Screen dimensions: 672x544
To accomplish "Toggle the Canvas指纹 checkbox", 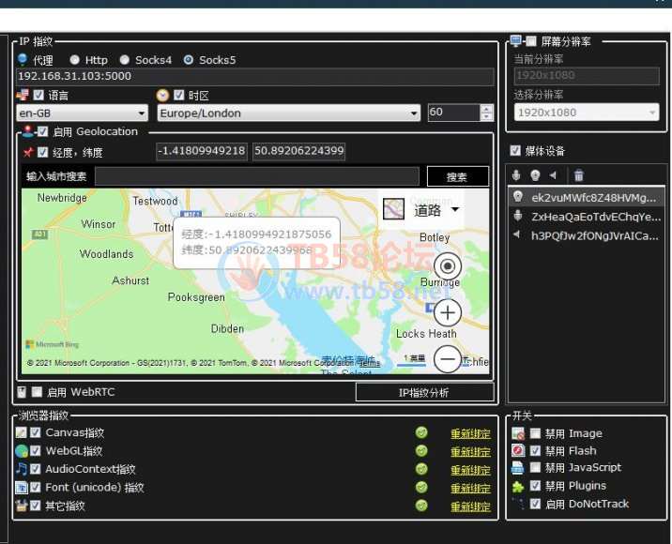I will click(35, 432).
